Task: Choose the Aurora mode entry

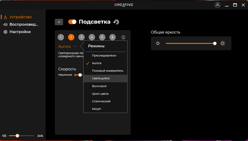Action: point(105,63)
